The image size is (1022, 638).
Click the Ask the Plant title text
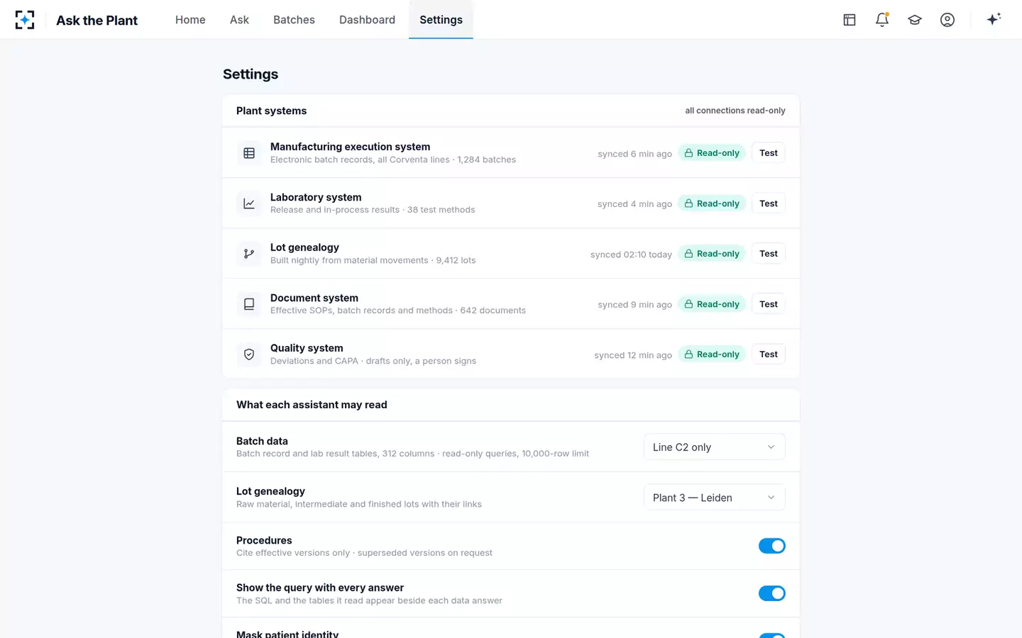click(97, 21)
